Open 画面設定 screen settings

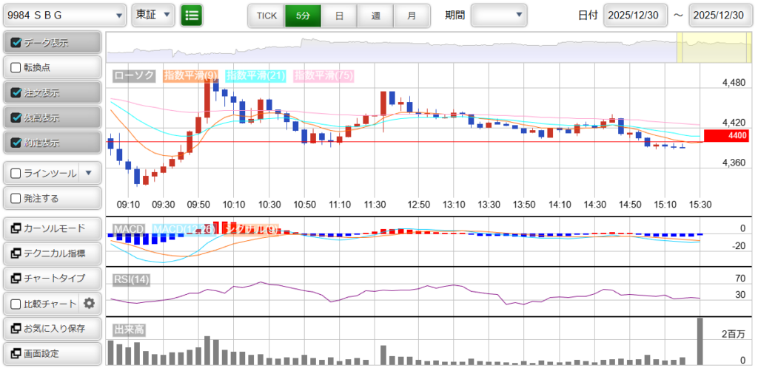coord(51,353)
